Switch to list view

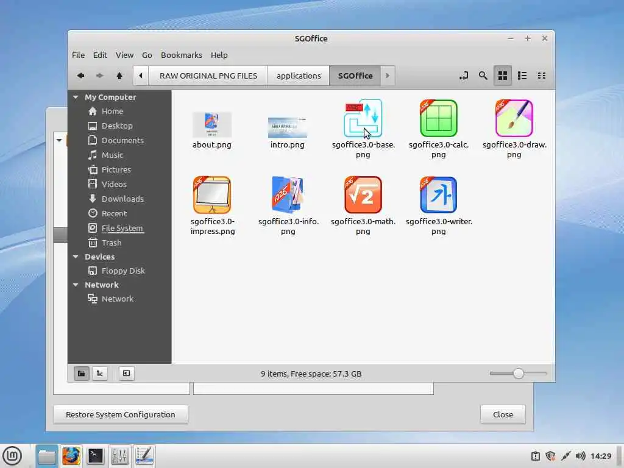(522, 76)
